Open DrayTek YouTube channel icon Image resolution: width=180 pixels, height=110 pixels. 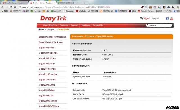(172, 18)
